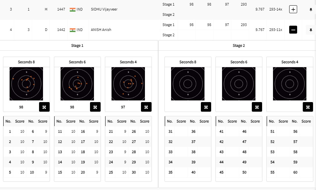Click India flag in ANISH Anish row
The height and width of the screenshot is (190, 316).
click(x=72, y=30)
